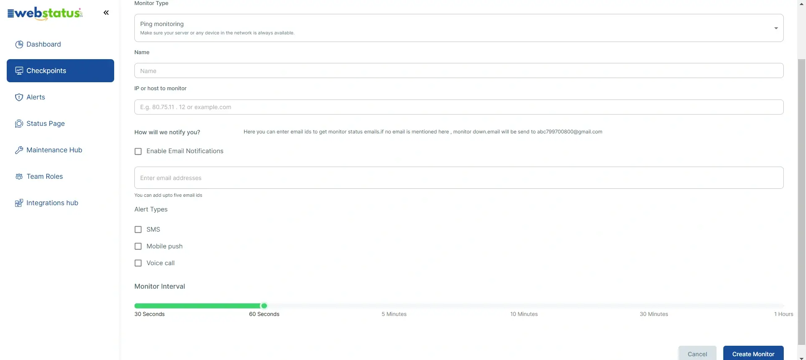806x360 pixels.
Task: Set interval to 5 Minutes
Action: pyautogui.click(x=394, y=314)
